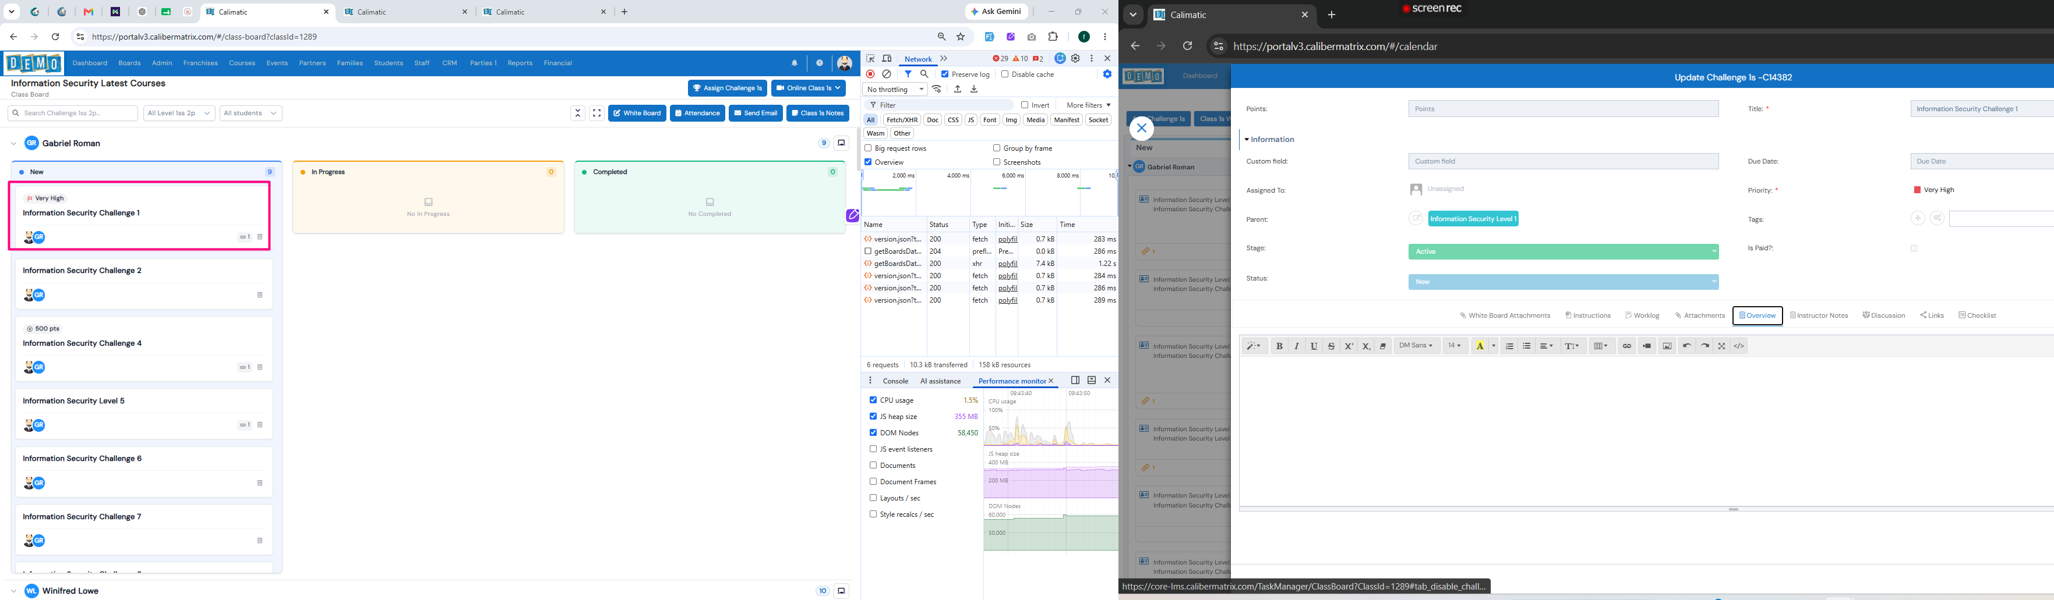Open the Courses menu in navigation bar
The image size is (2054, 600).
[242, 63]
